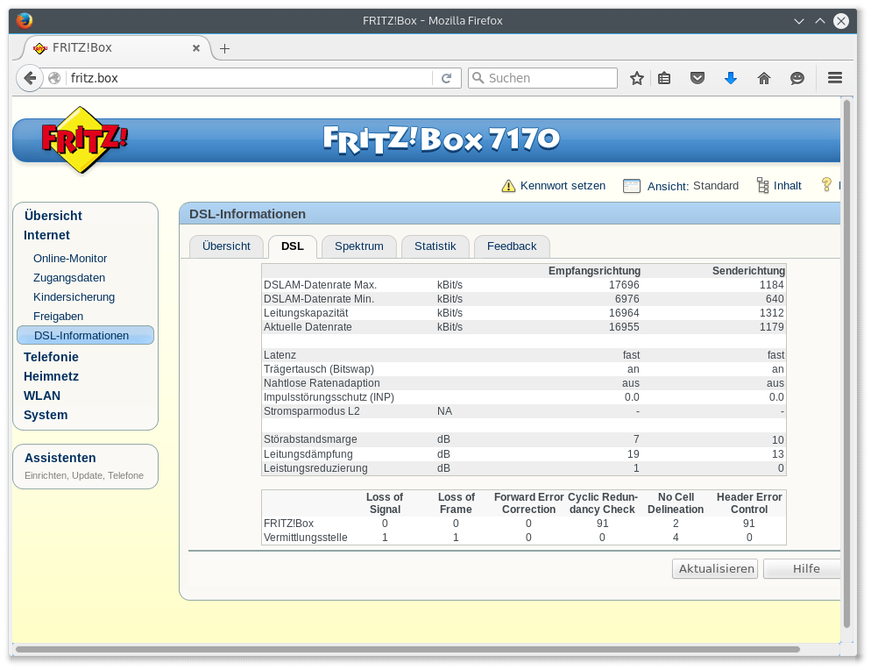Open the Pocket icon in toolbar

698,78
